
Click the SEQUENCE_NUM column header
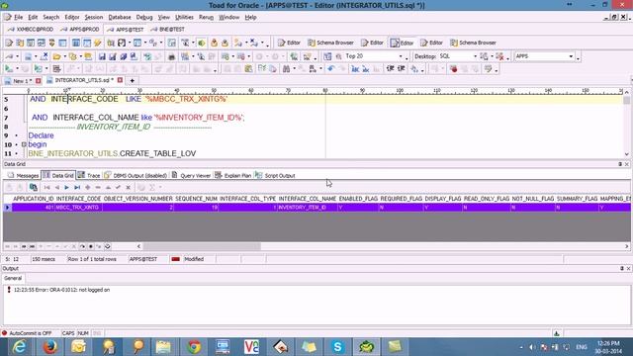pos(196,199)
